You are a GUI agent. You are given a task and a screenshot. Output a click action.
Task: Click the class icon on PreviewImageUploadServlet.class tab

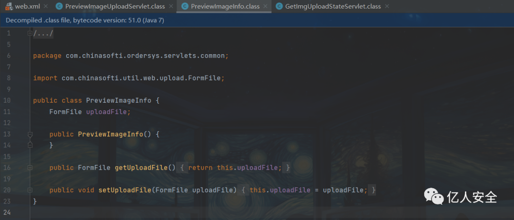click(x=59, y=7)
